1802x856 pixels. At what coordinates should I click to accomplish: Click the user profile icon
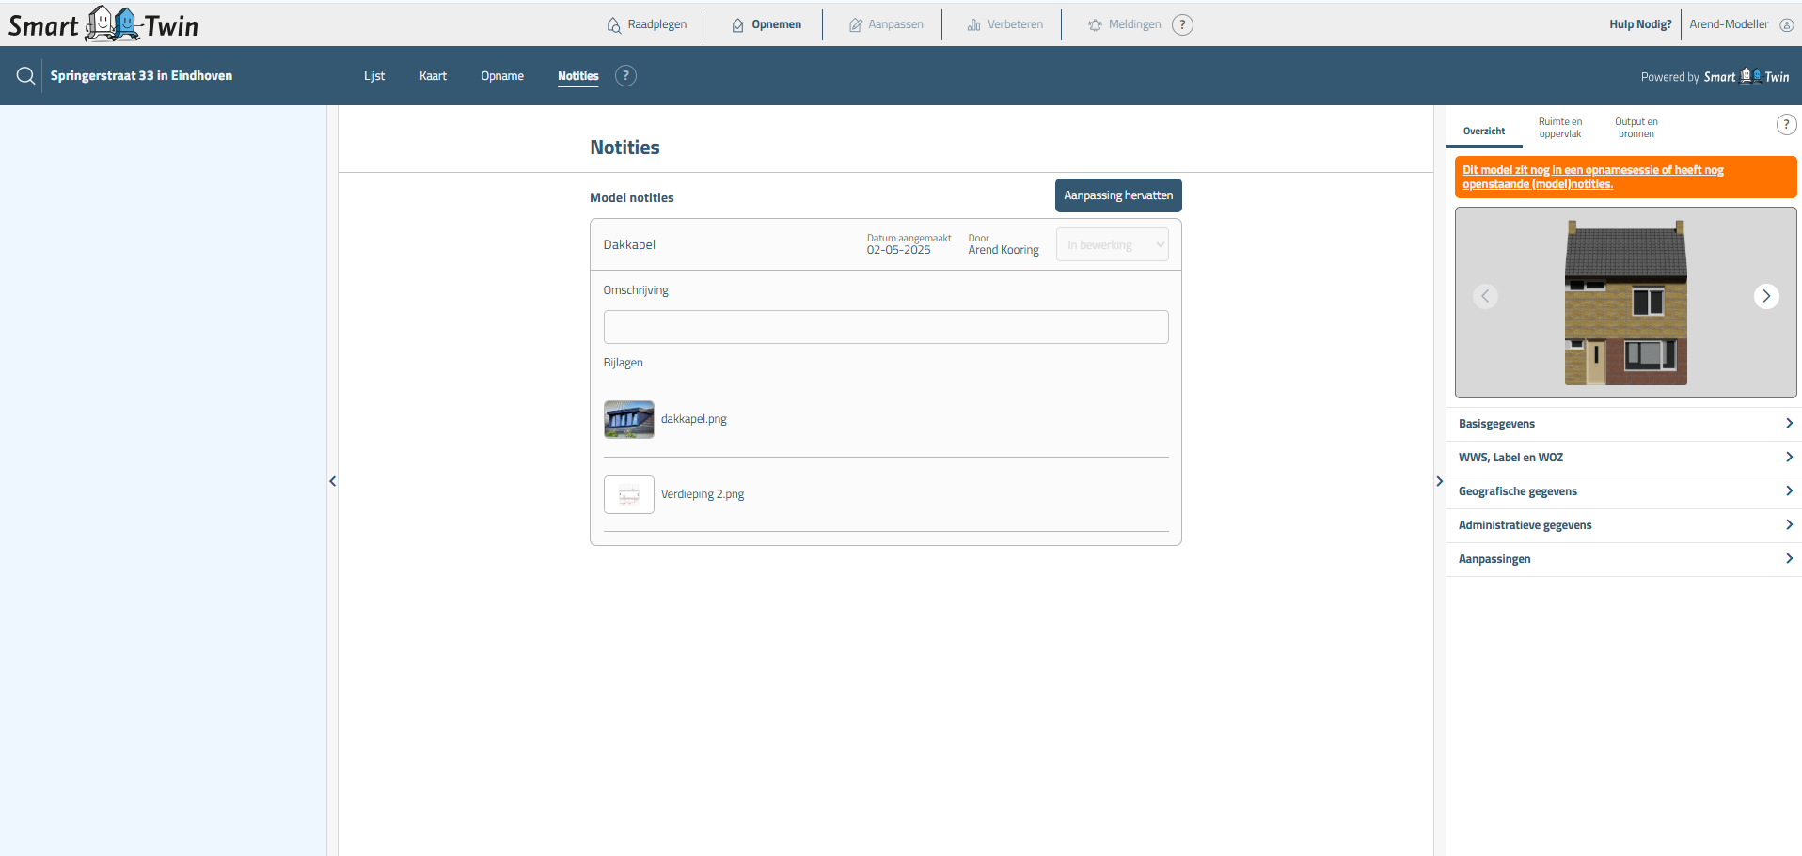[1786, 25]
